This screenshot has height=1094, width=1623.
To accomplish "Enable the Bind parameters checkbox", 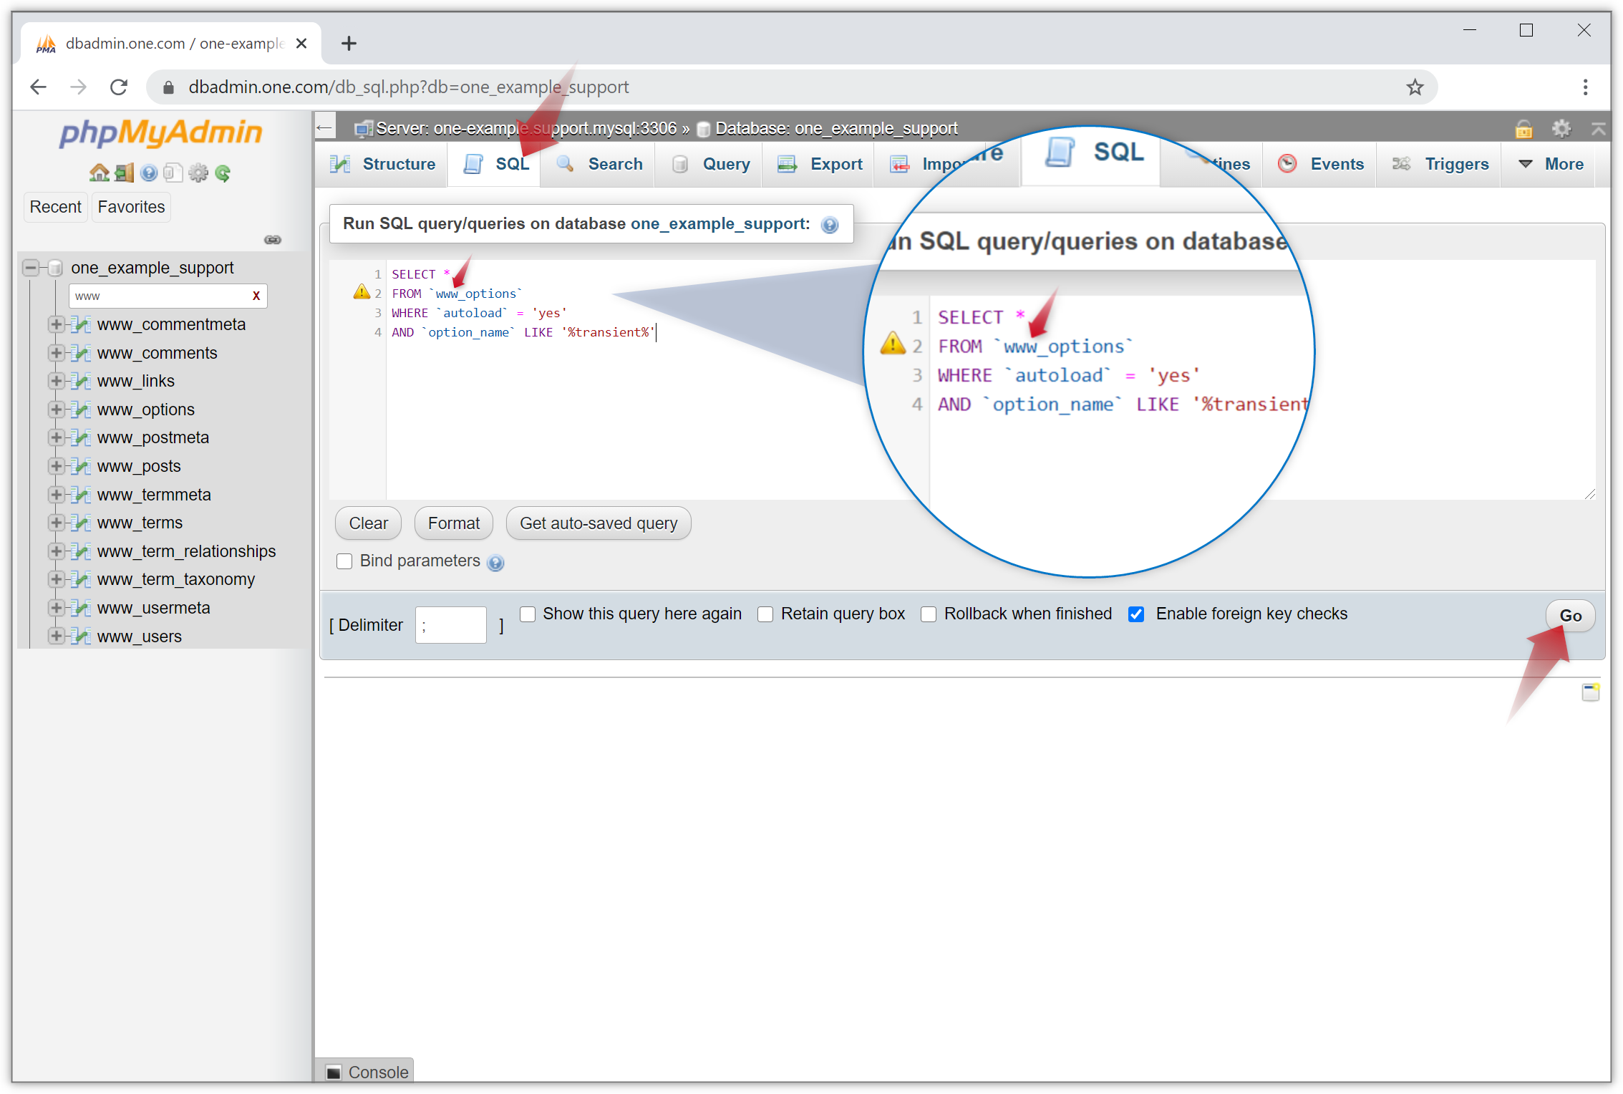I will [x=344, y=561].
